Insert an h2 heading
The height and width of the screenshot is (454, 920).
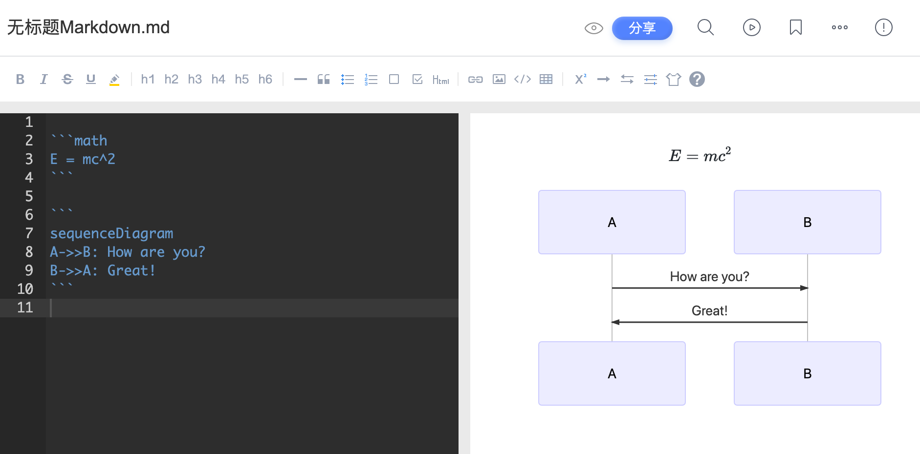pyautogui.click(x=171, y=79)
